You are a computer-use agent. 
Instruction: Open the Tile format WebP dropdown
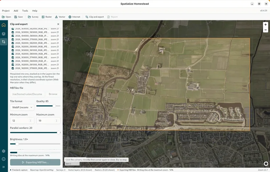pos(22,107)
